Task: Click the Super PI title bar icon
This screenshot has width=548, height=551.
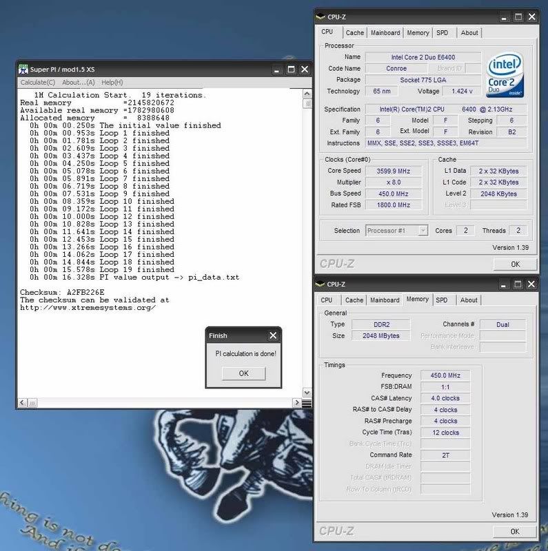Action: [23, 70]
